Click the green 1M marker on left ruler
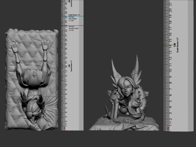 (x=65, y=66)
